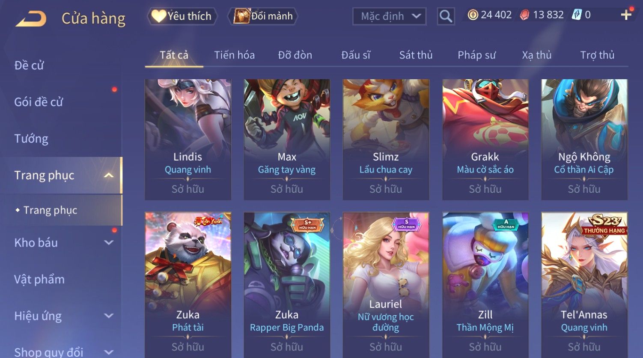This screenshot has width=643, height=358.
Task: Open the search magnifier icon
Action: point(446,17)
